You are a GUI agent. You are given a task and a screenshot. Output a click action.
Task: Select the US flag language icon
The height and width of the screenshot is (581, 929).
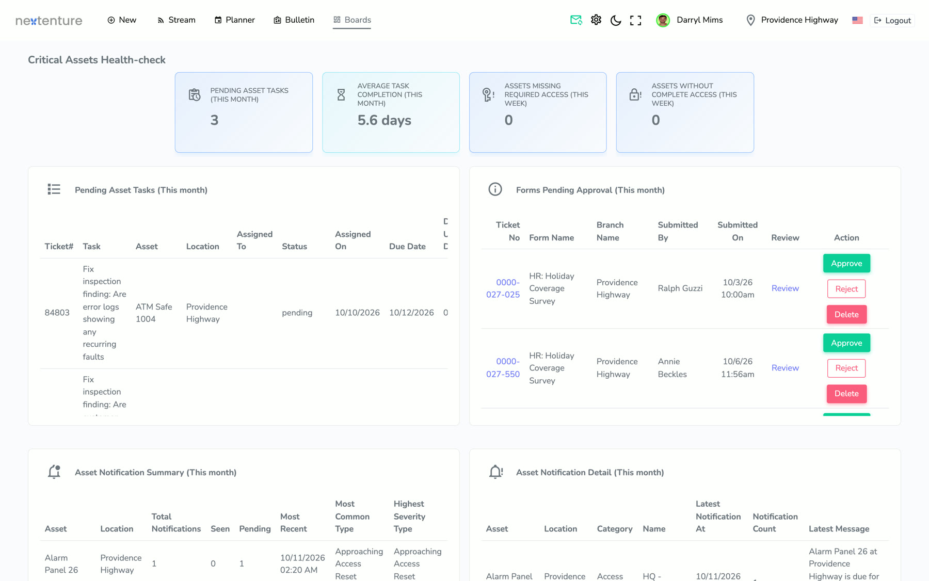(x=857, y=20)
